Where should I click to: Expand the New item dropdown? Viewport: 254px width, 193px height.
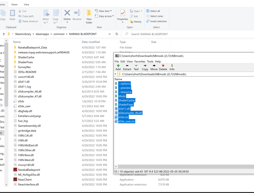pyautogui.click(x=103, y=11)
